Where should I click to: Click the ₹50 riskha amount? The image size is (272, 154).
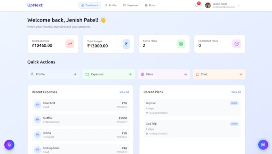(x=124, y=133)
